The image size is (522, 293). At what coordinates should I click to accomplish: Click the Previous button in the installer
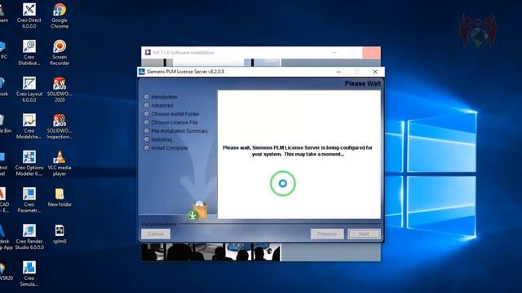click(327, 234)
